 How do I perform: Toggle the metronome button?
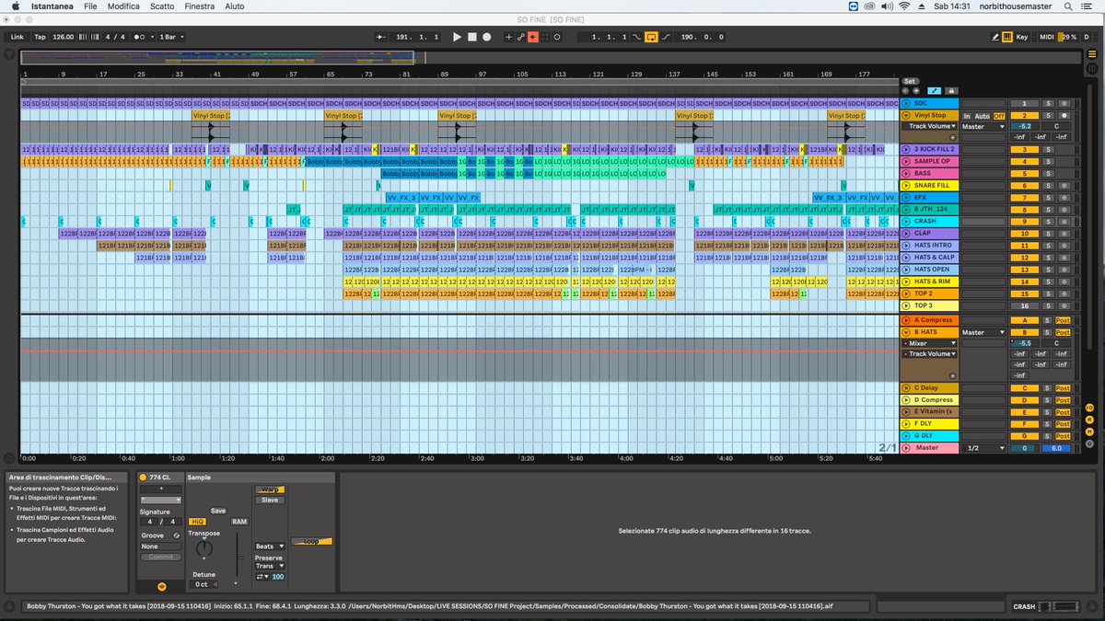(141, 37)
